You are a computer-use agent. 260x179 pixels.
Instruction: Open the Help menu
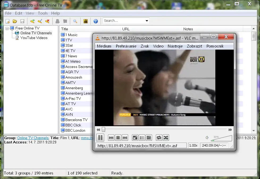point(56,13)
